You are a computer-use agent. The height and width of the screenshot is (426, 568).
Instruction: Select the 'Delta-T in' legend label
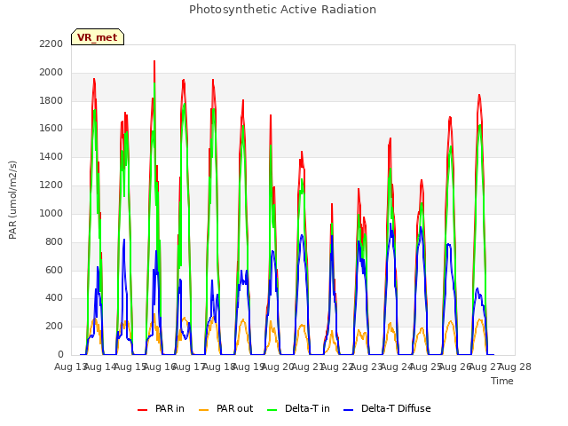(307, 408)
